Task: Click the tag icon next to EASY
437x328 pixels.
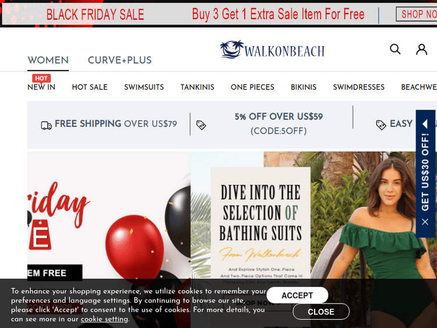Action: 381,125
